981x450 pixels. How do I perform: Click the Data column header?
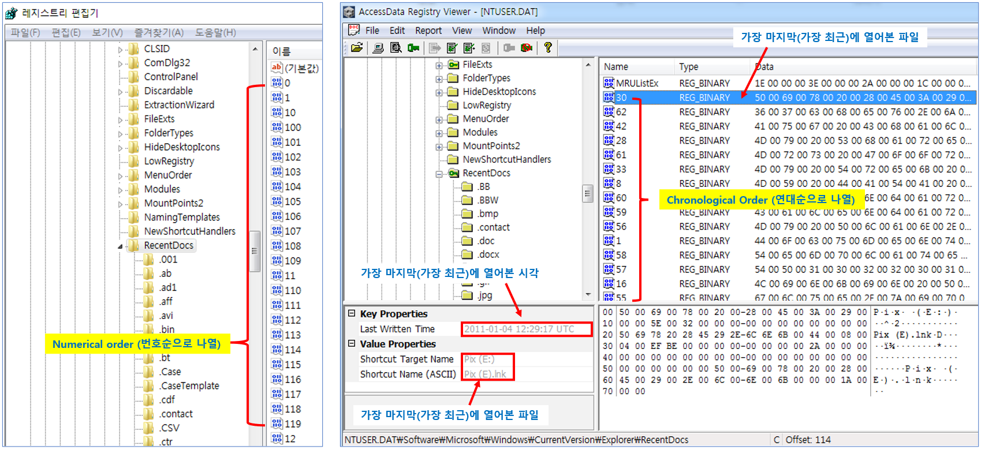(x=863, y=66)
